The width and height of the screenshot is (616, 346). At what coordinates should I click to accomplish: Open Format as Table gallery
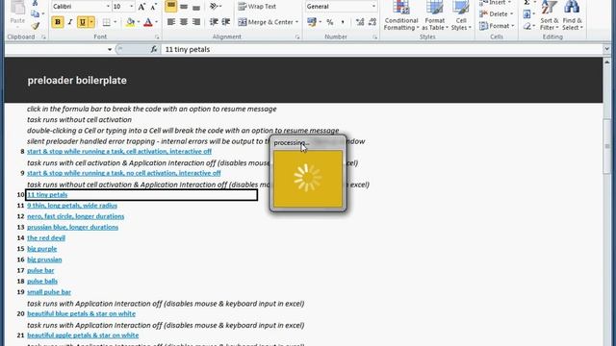[x=434, y=15]
